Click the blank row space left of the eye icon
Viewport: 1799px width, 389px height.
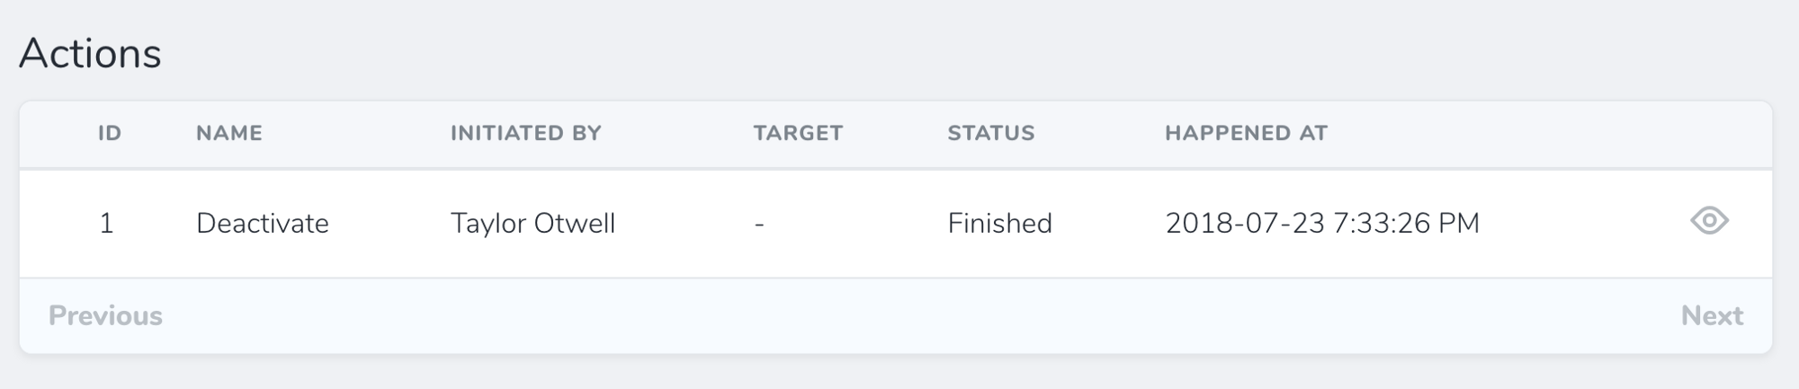(1583, 223)
